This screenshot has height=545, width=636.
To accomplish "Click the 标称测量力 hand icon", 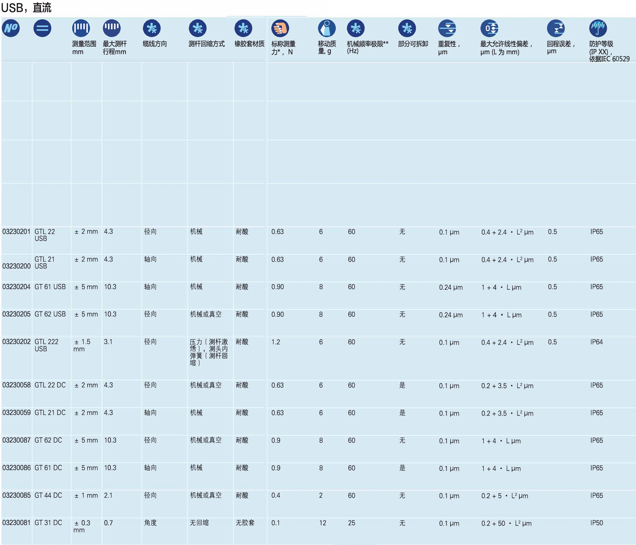I will tap(280, 28).
